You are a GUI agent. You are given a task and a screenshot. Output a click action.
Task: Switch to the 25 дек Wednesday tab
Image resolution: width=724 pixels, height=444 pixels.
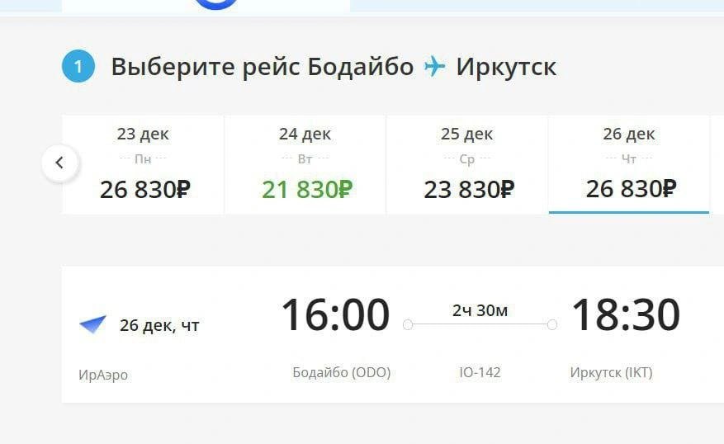coord(467,164)
